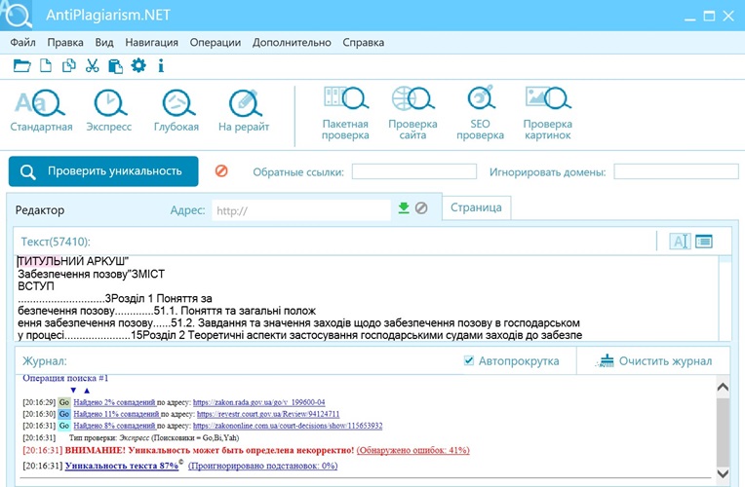The height and width of the screenshot is (487, 745).
Task: Click the Go badge at 20:16:29
Action: tap(64, 402)
